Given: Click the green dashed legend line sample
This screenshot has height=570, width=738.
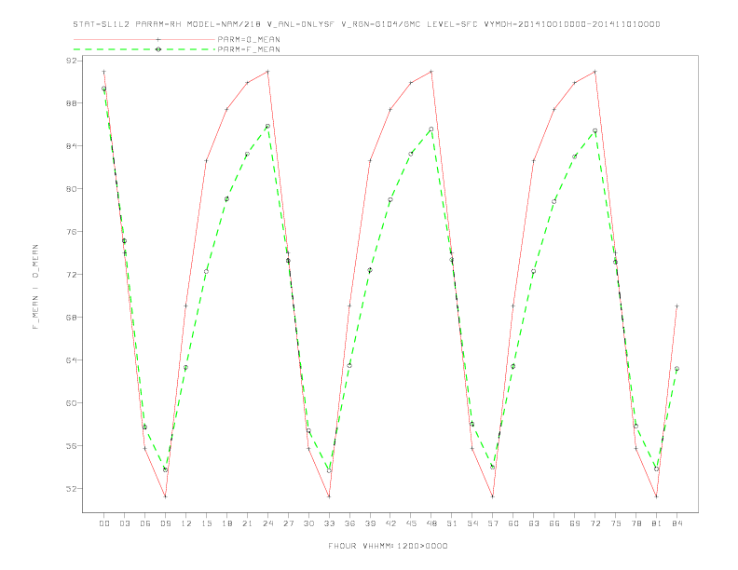Looking at the screenshot, I should tap(144, 49).
